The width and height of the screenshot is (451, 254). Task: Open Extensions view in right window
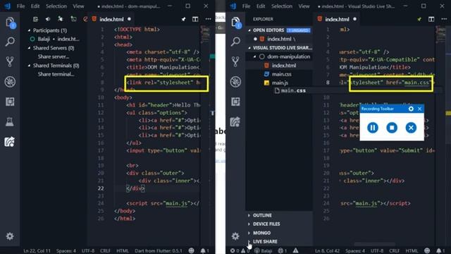click(x=235, y=102)
